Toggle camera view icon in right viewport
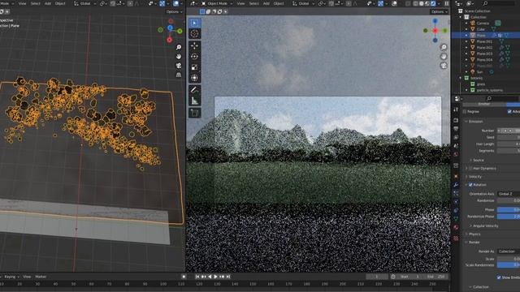This screenshot has height=292, width=520. [444, 66]
